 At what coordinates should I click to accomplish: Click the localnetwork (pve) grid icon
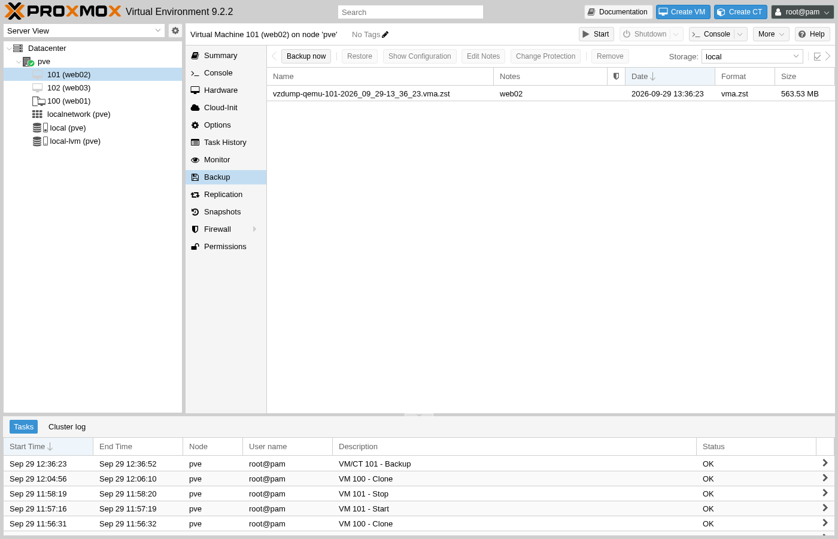click(37, 114)
